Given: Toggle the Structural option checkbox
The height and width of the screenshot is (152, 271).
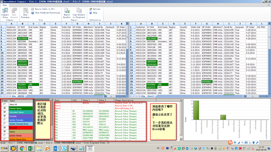Looking at the screenshot, I should pyautogui.click(x=5, y=128).
